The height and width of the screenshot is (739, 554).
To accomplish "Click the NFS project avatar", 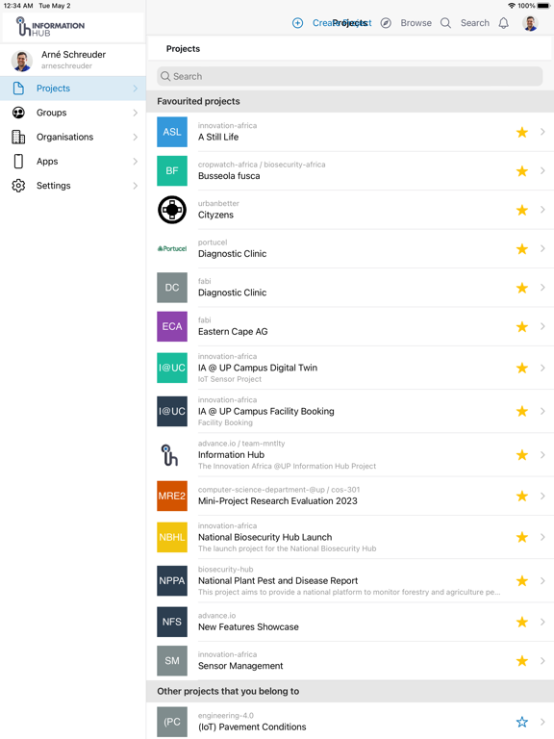I will click(172, 622).
